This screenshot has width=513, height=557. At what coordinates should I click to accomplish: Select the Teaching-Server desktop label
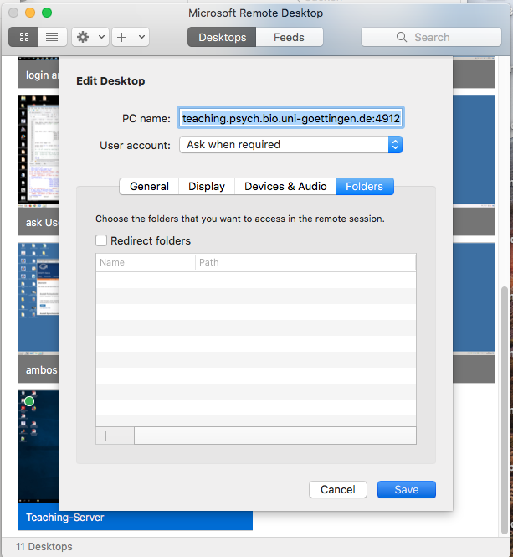tap(65, 518)
